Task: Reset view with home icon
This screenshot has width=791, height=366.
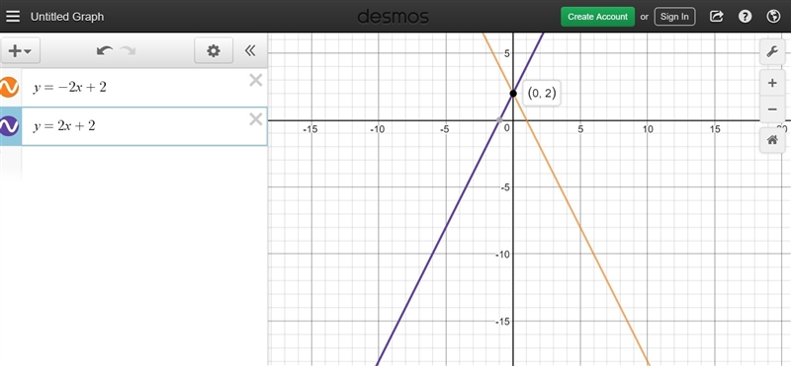Action: pyautogui.click(x=772, y=140)
